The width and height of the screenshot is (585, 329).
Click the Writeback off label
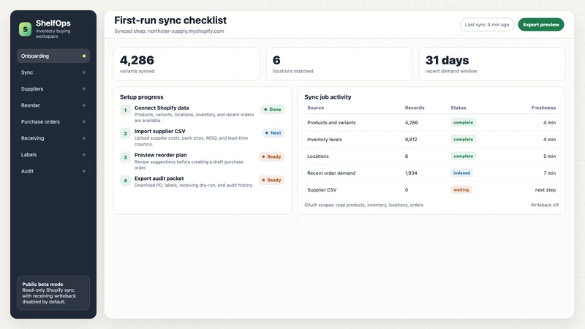click(544, 205)
